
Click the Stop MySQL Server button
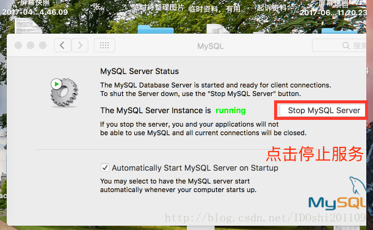[x=322, y=110]
